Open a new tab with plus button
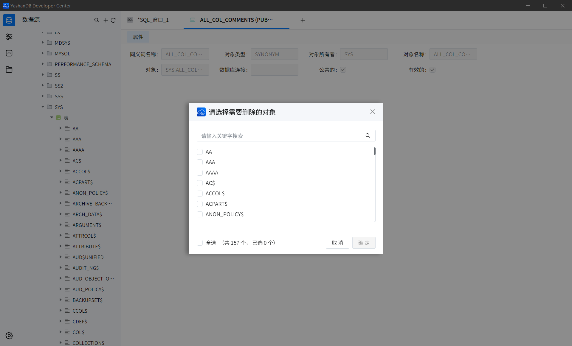Image resolution: width=572 pixels, height=346 pixels. point(303,20)
